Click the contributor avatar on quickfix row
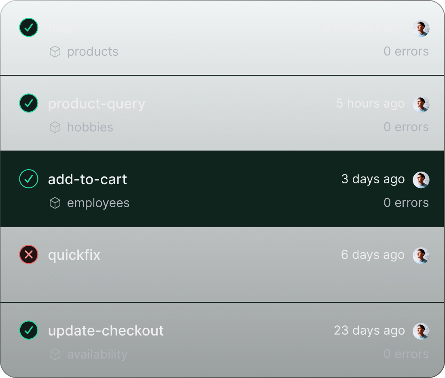The image size is (445, 378). point(421,255)
